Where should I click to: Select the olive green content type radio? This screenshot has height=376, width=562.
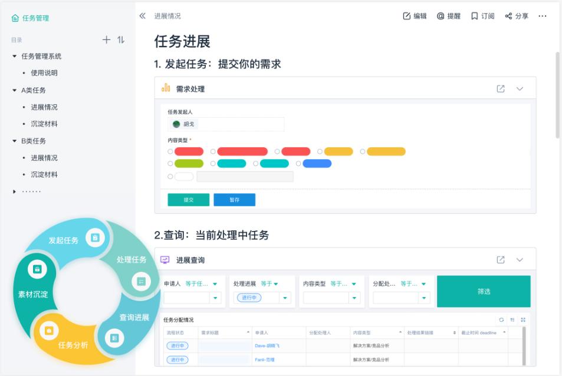[x=171, y=164]
